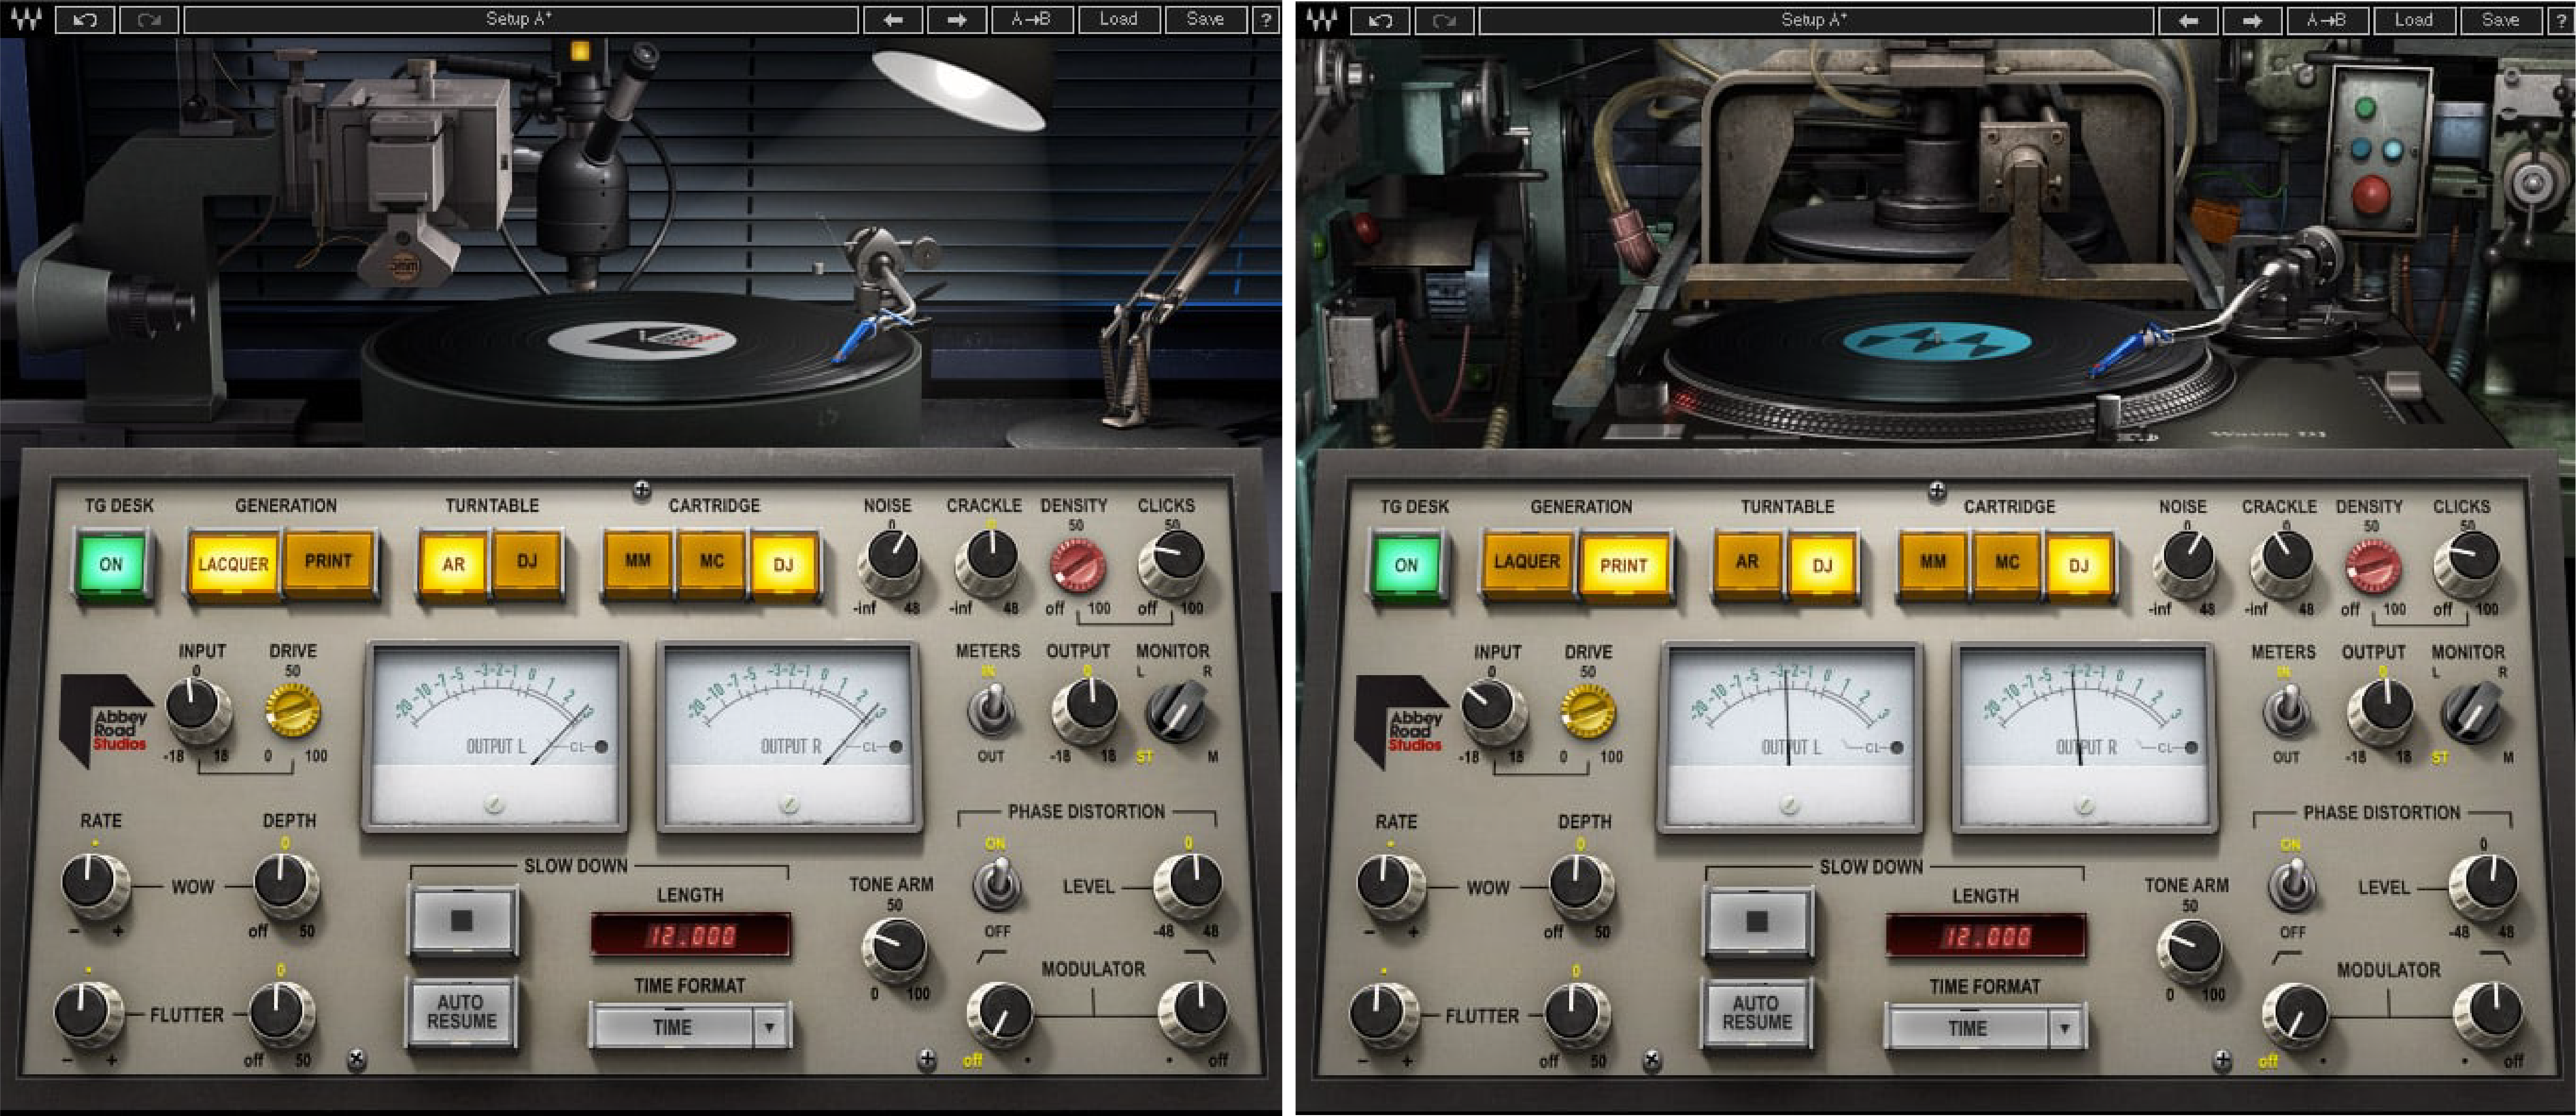The image size is (2576, 1116).
Task: Click undo arrow in left plugin toolbar
Action: 85,19
